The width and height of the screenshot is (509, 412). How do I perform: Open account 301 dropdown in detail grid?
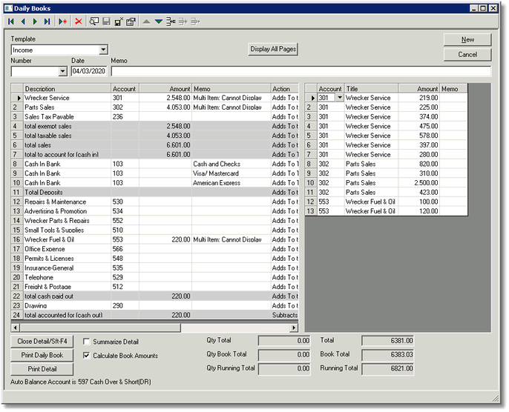pyautogui.click(x=340, y=98)
